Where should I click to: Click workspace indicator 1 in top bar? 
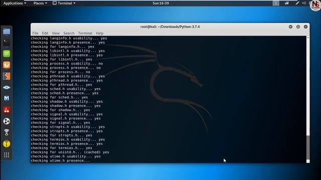(276, 3)
